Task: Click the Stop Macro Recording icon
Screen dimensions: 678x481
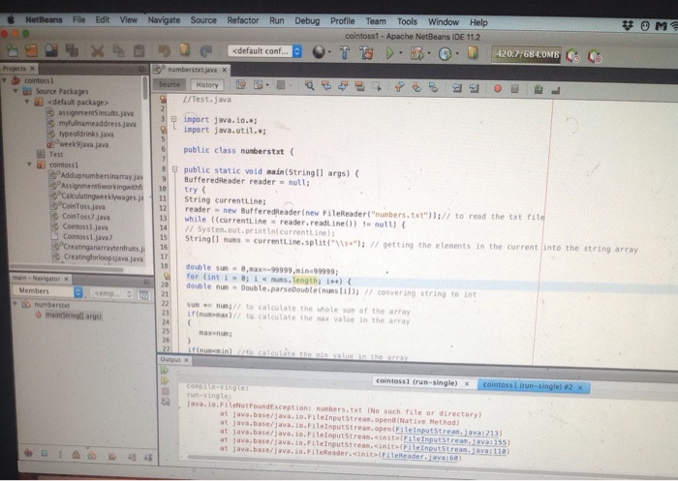Action: [514, 89]
